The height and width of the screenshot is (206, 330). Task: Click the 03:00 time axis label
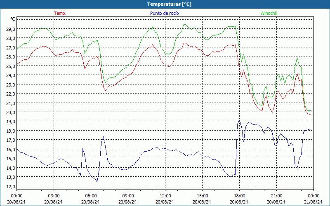[x=54, y=196]
